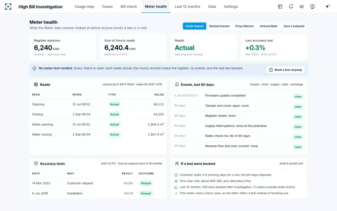Open the layout panel icon

pos(280,6)
